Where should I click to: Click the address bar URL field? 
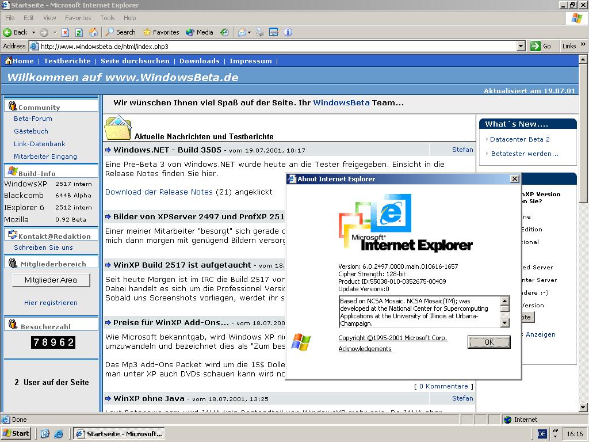(278, 47)
